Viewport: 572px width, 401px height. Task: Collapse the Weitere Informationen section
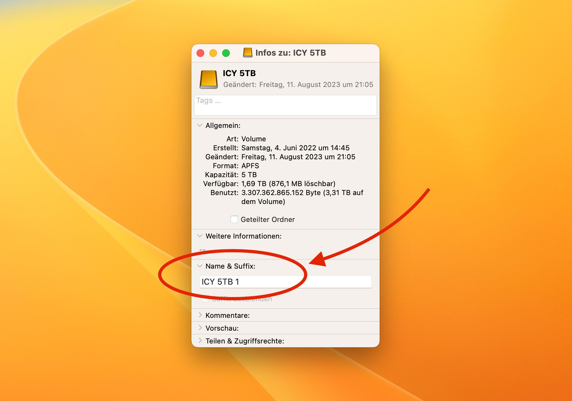[200, 236]
